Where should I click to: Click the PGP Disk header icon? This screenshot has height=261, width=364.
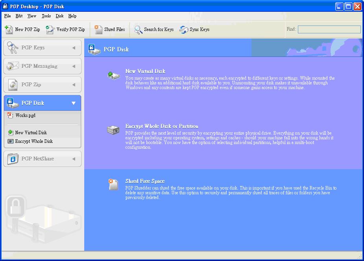tap(94, 49)
